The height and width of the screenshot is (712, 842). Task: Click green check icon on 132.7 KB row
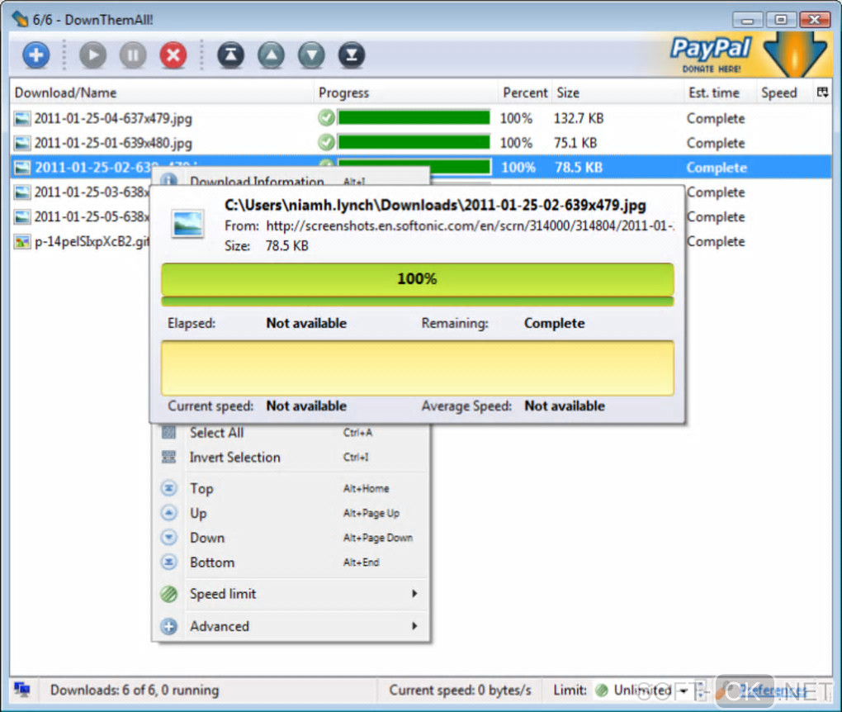[x=326, y=117]
